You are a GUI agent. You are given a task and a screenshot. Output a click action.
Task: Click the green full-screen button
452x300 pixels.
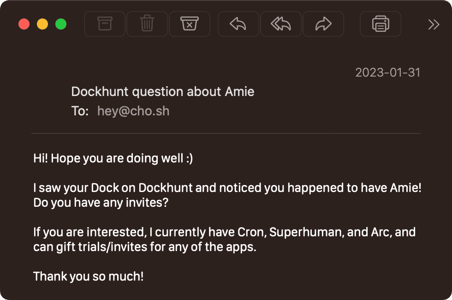(x=61, y=24)
